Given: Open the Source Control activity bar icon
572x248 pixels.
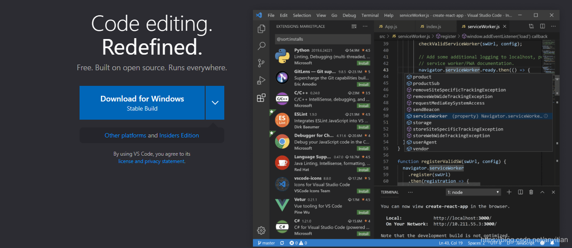Looking at the screenshot, I should (x=261, y=63).
